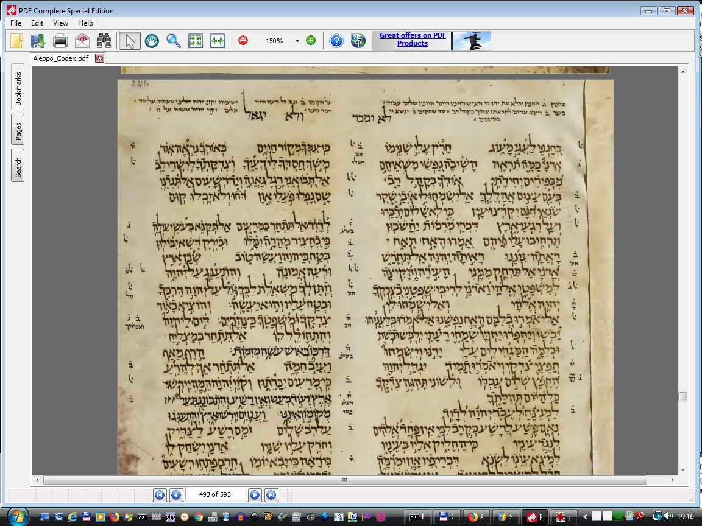Screen dimensions: 702x526
Task: Click the email envelope icon
Action: tap(82, 41)
